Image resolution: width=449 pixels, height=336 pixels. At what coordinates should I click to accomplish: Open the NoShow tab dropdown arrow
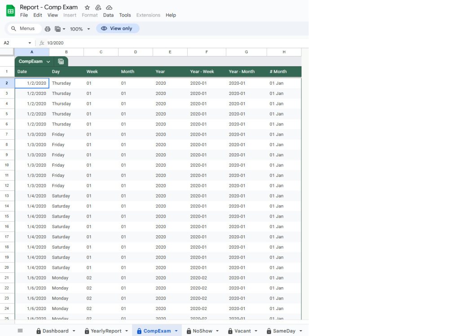tap(217, 331)
